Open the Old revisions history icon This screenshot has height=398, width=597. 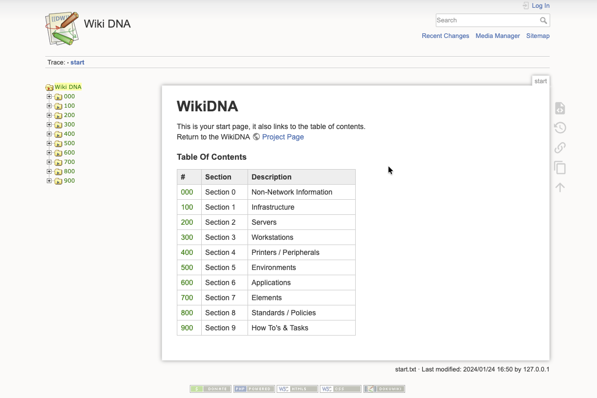click(x=560, y=128)
